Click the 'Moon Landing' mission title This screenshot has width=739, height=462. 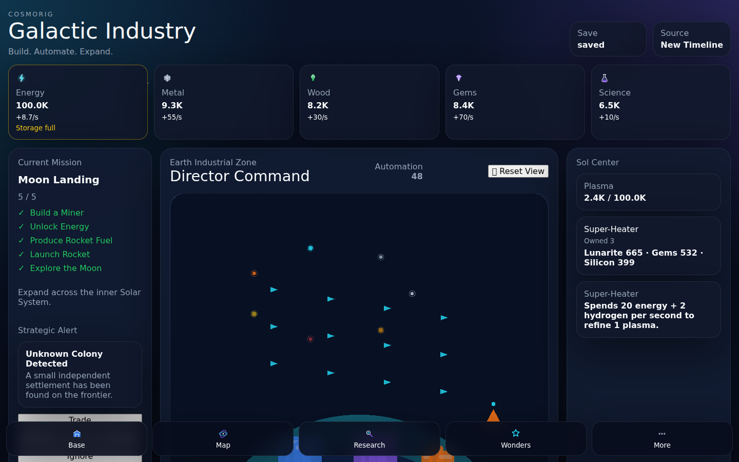pos(59,180)
